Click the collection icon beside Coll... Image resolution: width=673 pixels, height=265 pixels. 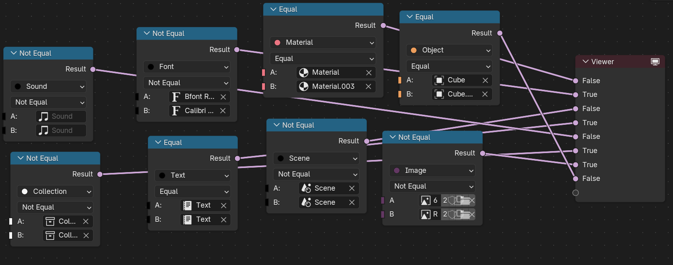coord(50,235)
